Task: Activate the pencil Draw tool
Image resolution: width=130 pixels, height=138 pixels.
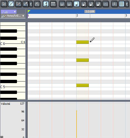Action: click(x=11, y=4)
